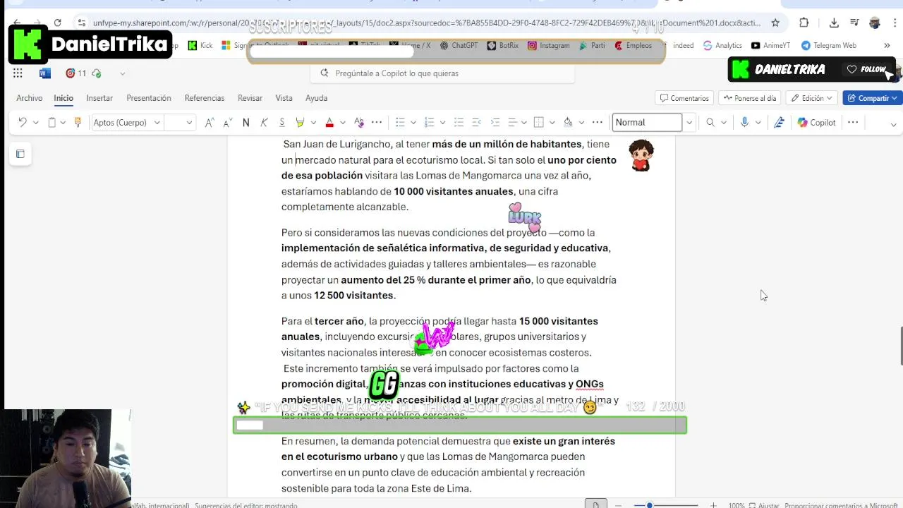Decrease font size with the smaller A
903x508 pixels.
(x=227, y=123)
